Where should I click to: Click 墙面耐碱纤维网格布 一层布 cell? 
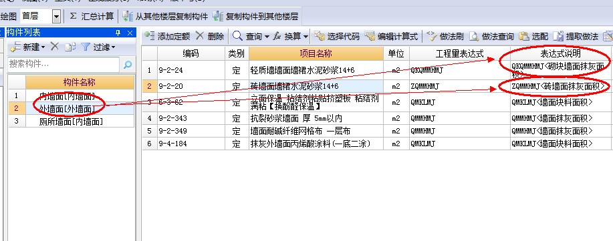tap(316, 131)
